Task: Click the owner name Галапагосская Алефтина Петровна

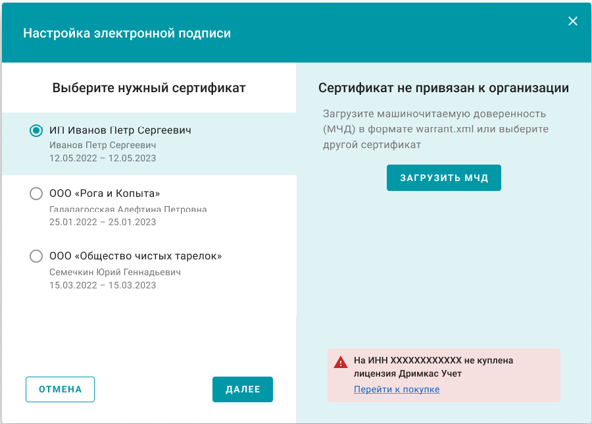Action: coord(128,209)
